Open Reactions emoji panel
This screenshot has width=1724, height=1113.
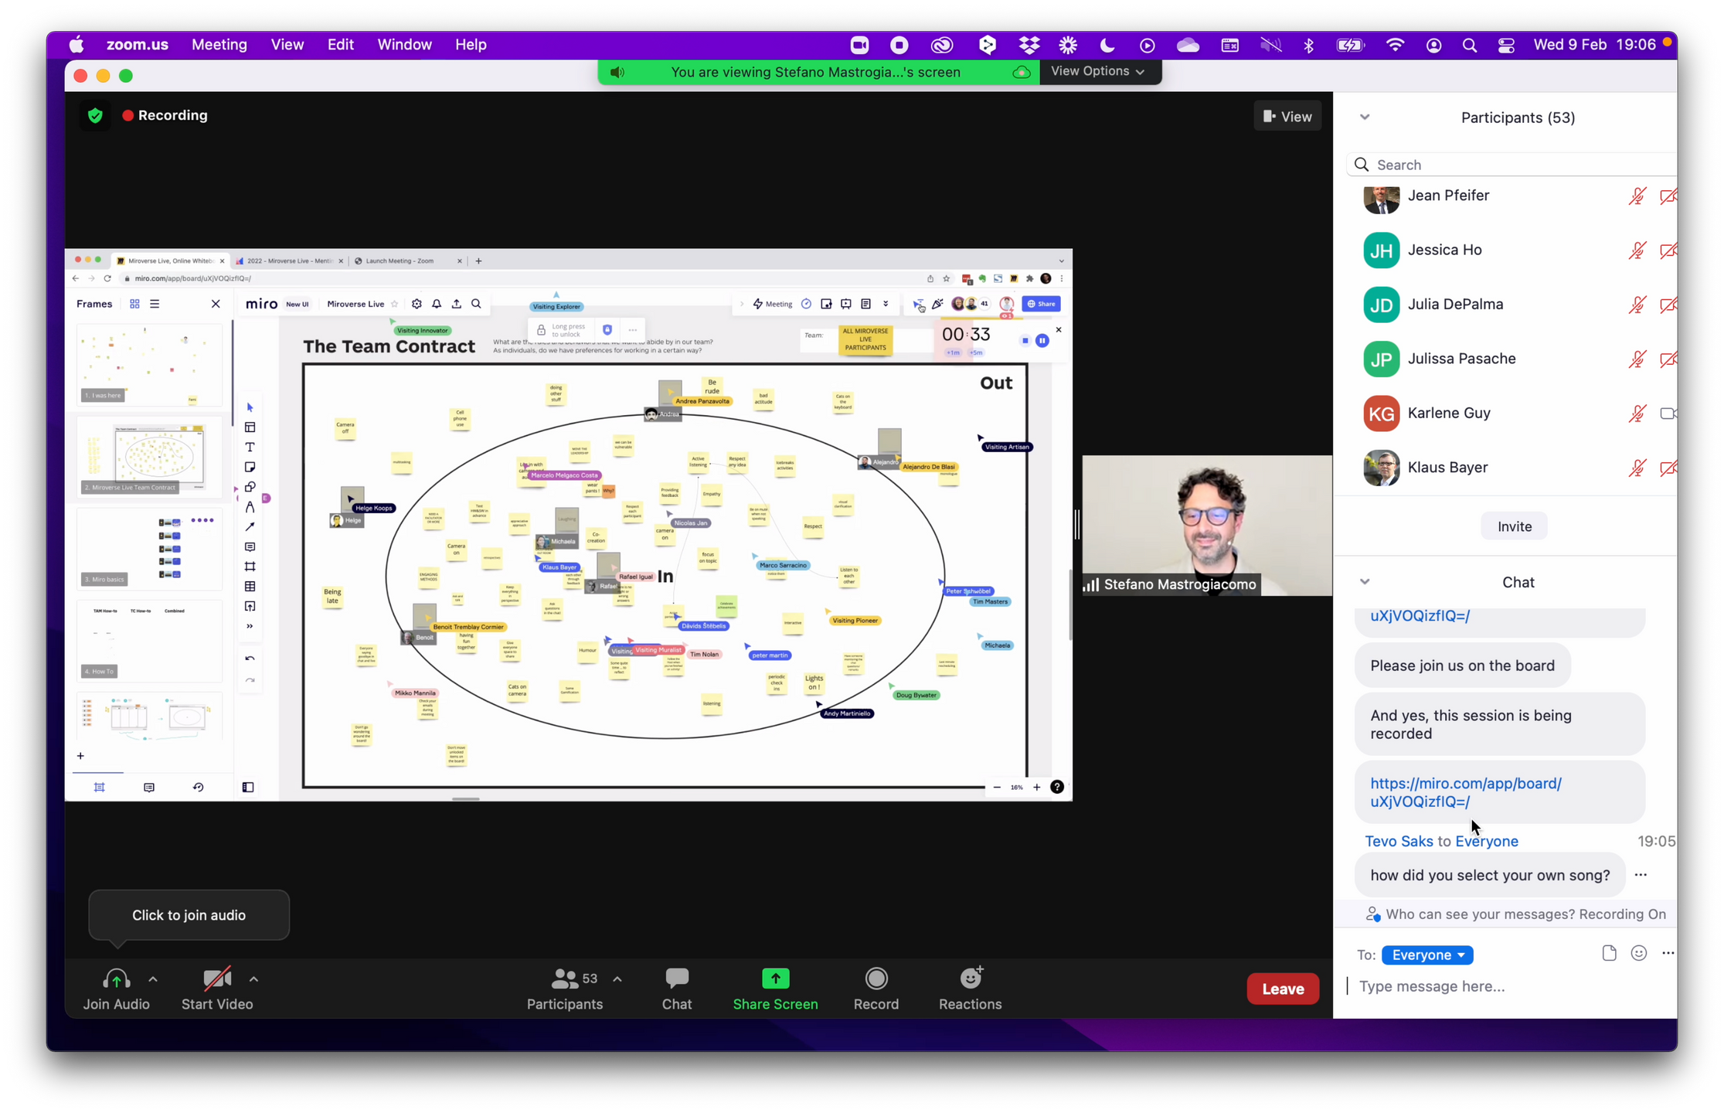tap(970, 979)
